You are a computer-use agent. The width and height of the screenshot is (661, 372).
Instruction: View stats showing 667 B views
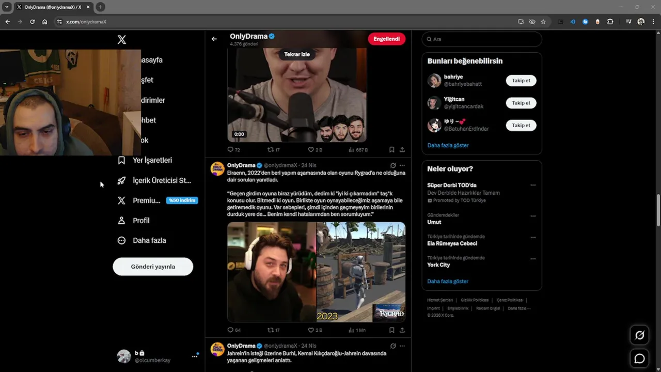pyautogui.click(x=358, y=150)
